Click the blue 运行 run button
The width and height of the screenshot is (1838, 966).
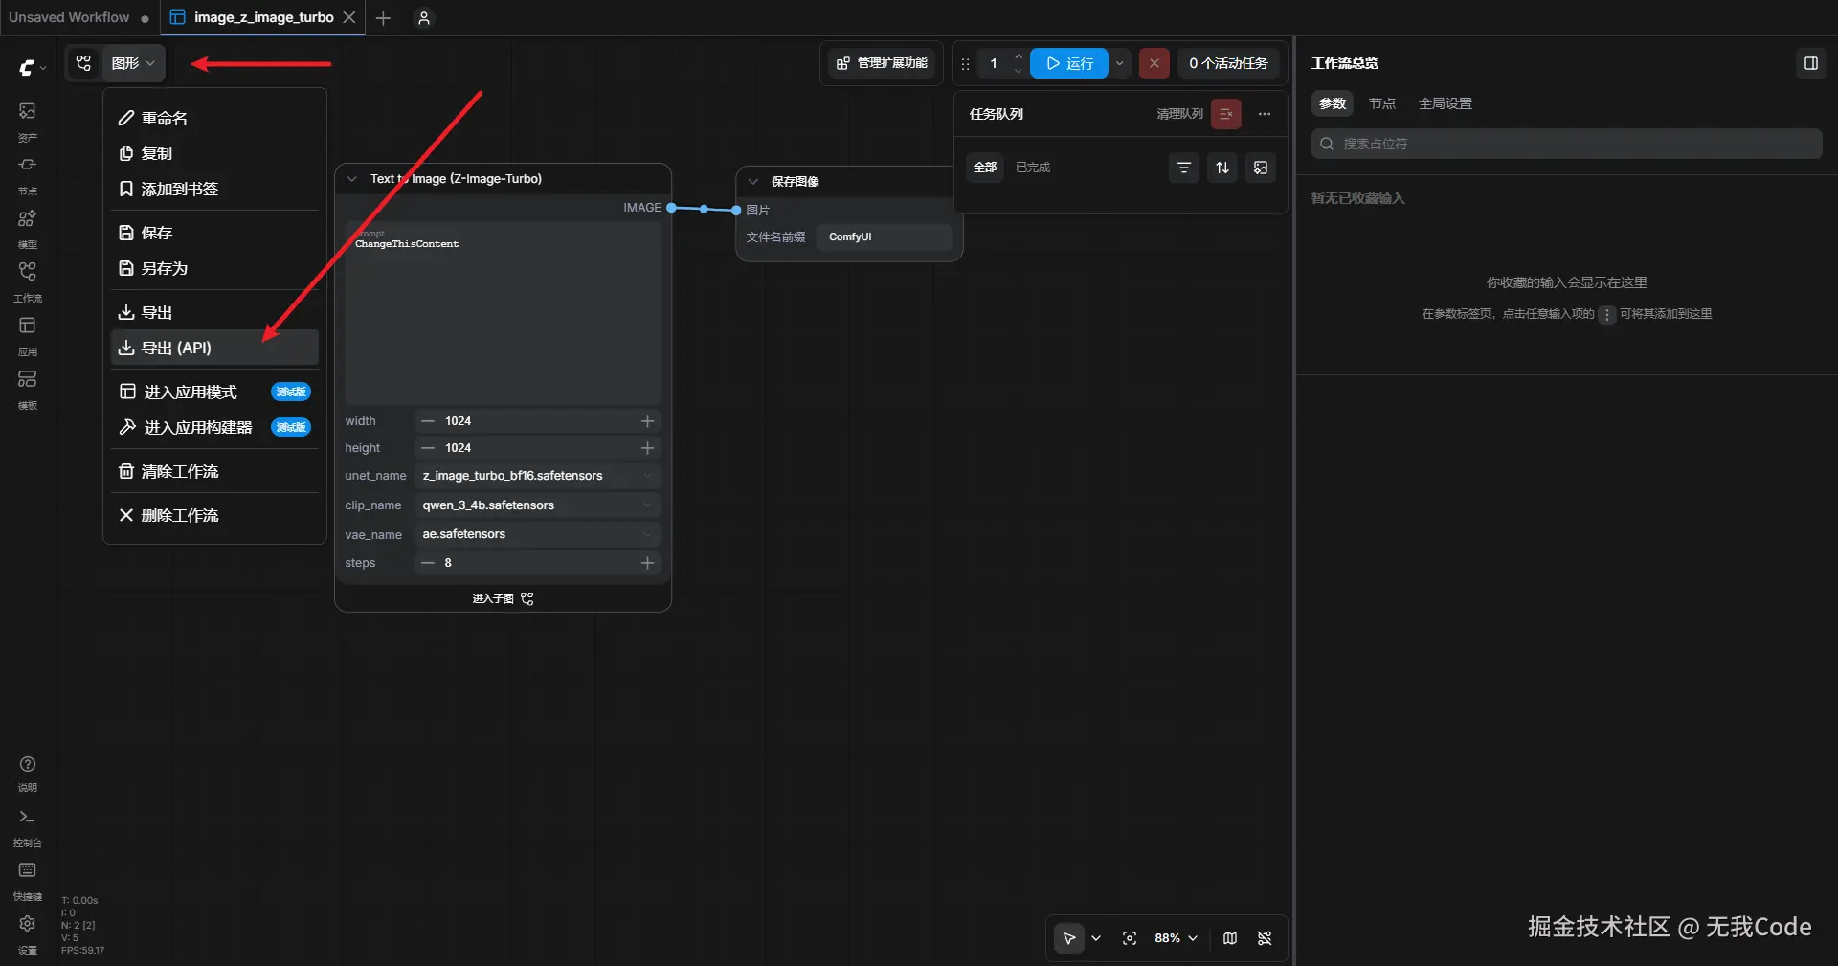(1069, 63)
